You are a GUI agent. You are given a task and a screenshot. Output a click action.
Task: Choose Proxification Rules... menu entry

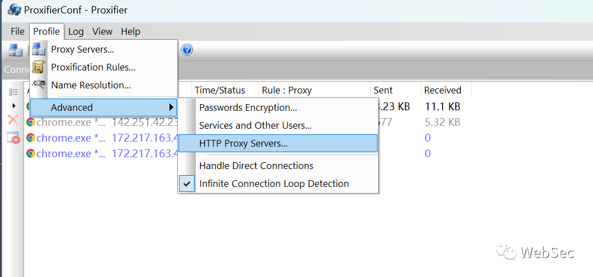(x=103, y=67)
